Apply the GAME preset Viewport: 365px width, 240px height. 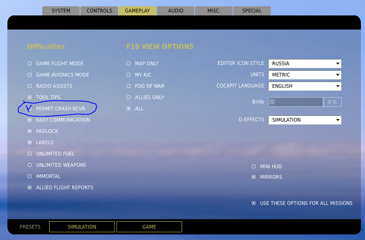[149, 227]
